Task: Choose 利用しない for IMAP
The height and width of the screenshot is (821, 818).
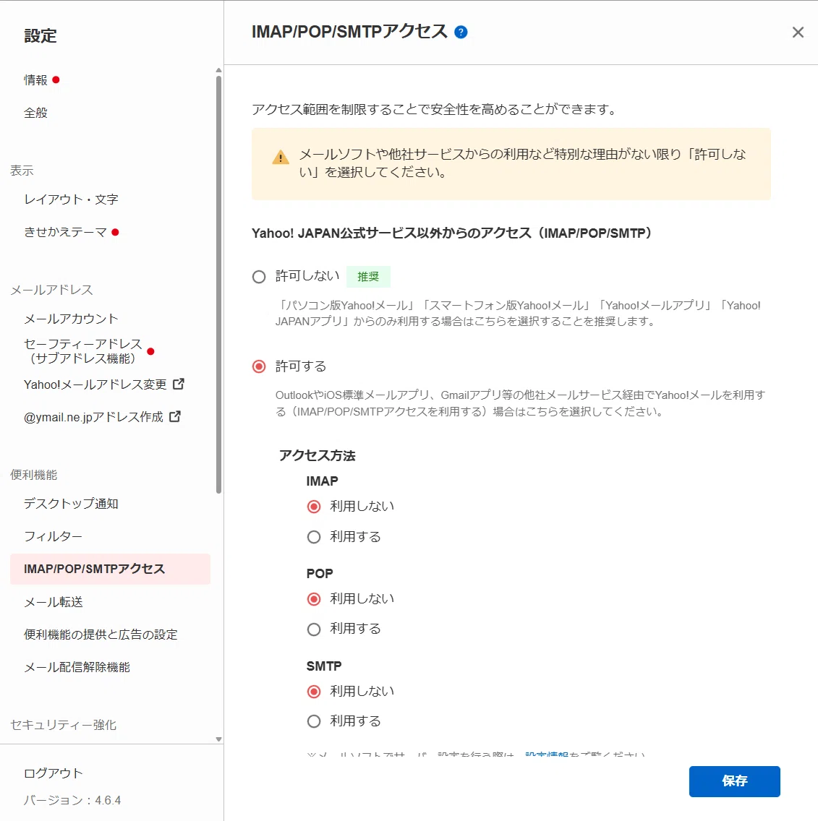Action: tap(314, 507)
